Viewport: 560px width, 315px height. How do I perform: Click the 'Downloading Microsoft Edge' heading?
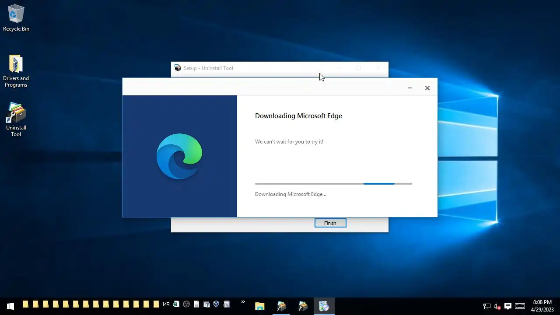point(298,116)
